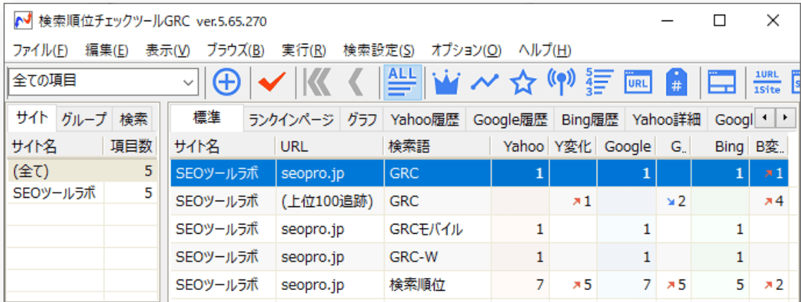Open the 検索設定(S) menu
The height and width of the screenshot is (302, 801).
(x=378, y=51)
